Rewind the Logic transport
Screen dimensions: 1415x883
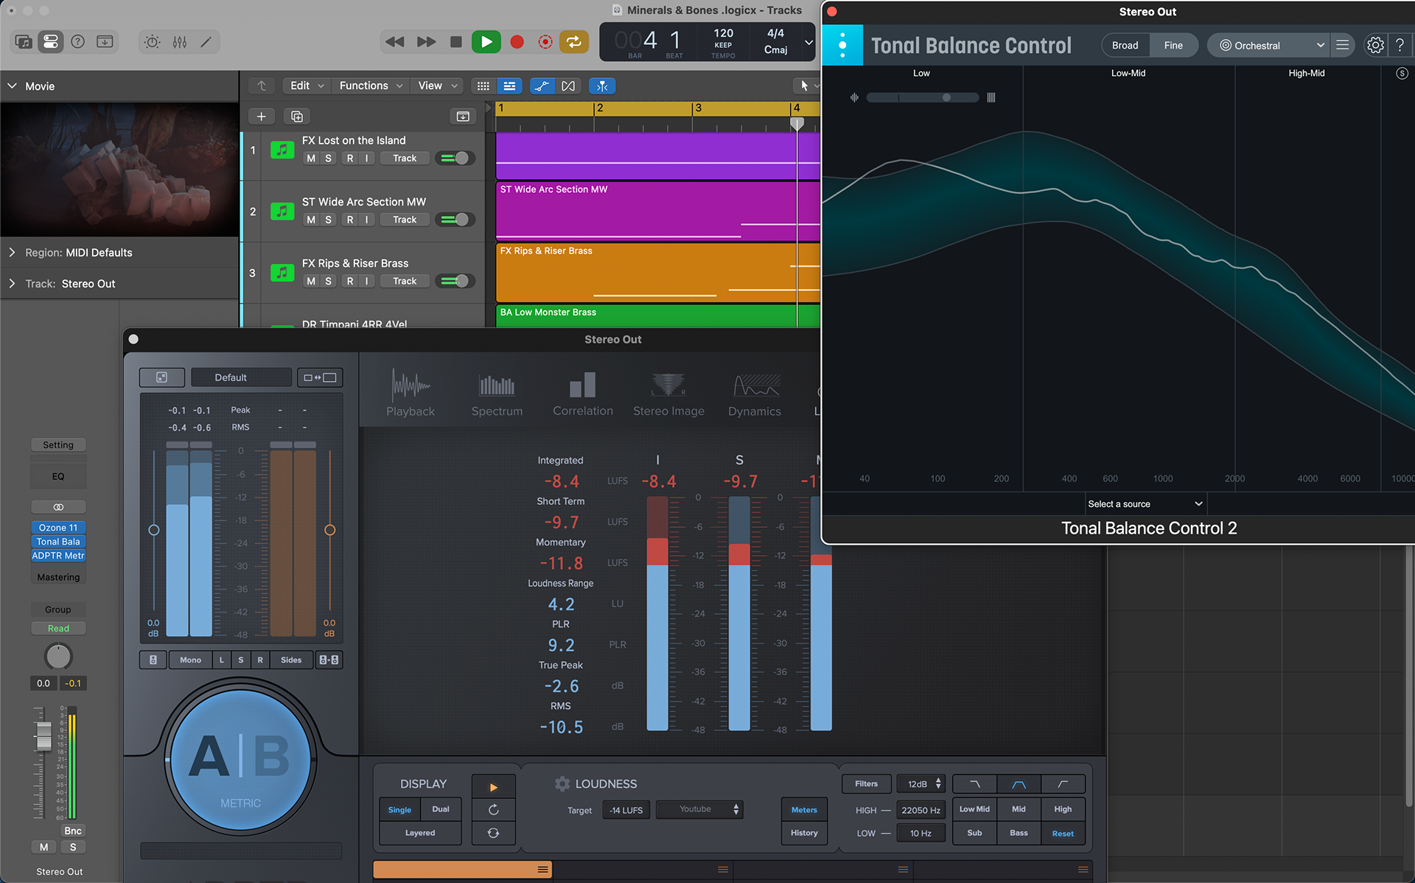click(x=394, y=42)
